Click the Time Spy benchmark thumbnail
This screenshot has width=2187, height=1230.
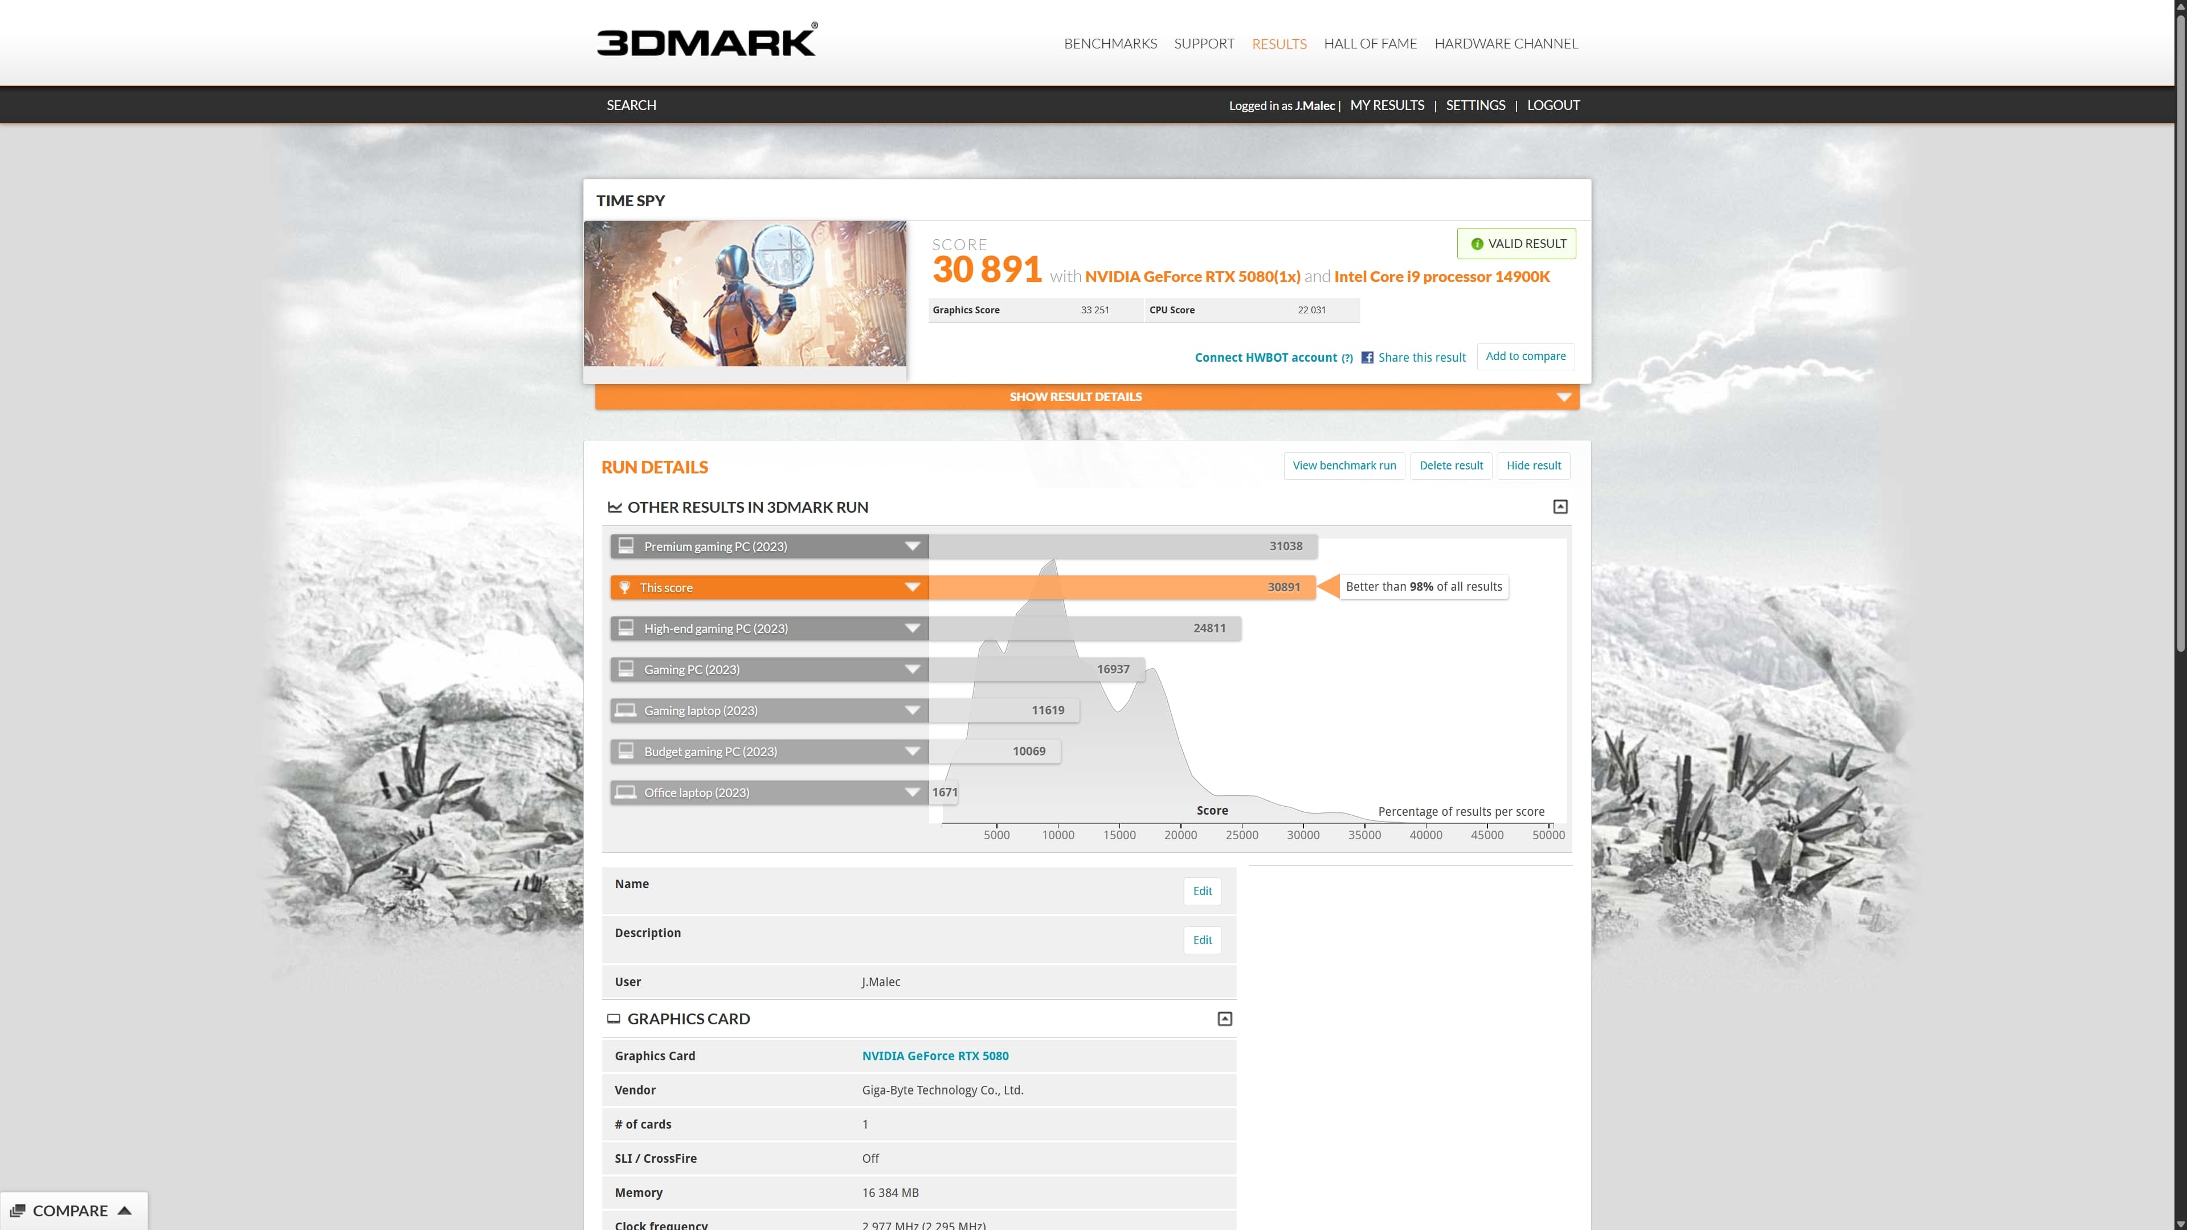click(x=745, y=294)
